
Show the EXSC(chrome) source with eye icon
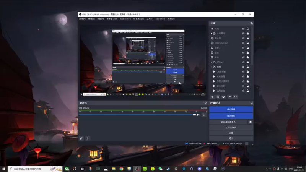pyautogui.click(x=243, y=43)
